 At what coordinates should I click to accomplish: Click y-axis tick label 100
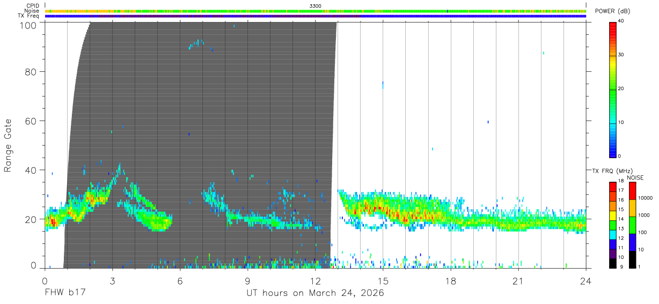27,25
